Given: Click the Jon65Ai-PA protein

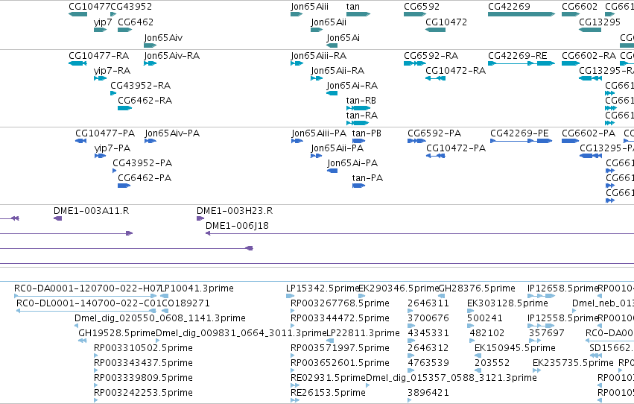Looking at the screenshot, I should (332, 171).
